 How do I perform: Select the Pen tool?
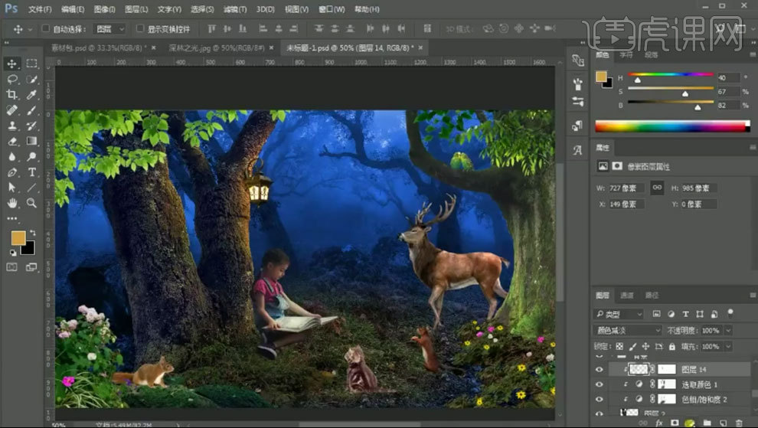(x=12, y=172)
